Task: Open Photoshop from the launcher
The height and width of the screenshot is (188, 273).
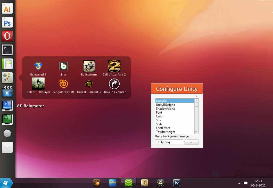Action: pos(7,22)
